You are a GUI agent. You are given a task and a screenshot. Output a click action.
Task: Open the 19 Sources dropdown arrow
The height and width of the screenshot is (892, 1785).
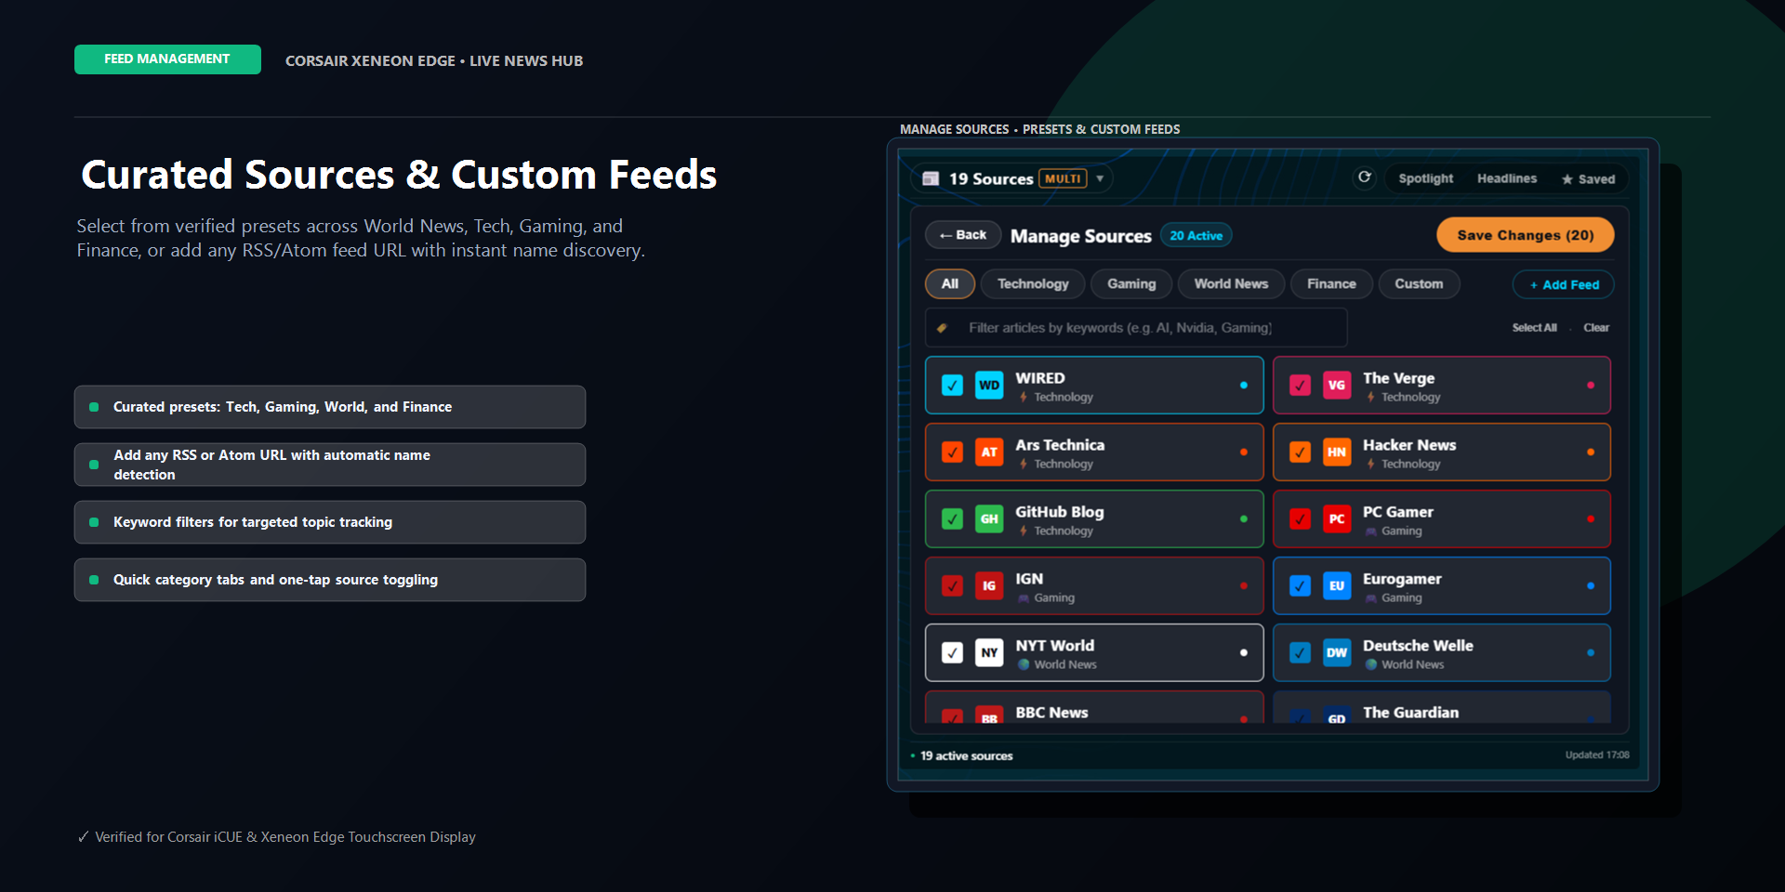click(1100, 178)
